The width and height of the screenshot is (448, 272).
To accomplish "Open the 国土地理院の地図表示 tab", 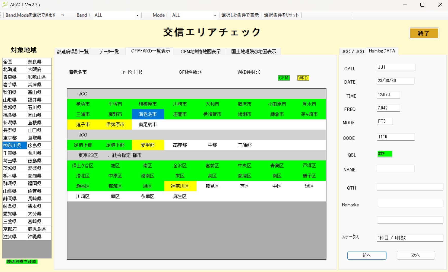I will pyautogui.click(x=254, y=51).
